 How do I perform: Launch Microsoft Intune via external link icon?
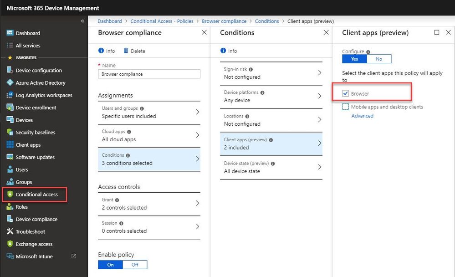[73, 256]
